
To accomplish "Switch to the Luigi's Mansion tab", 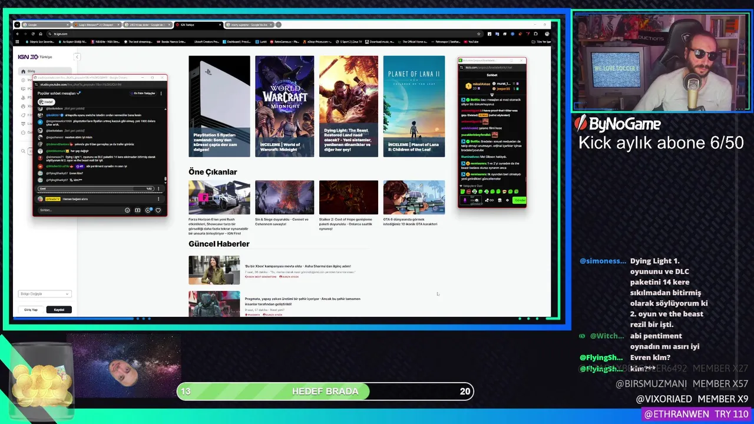I will pyautogui.click(x=97, y=25).
